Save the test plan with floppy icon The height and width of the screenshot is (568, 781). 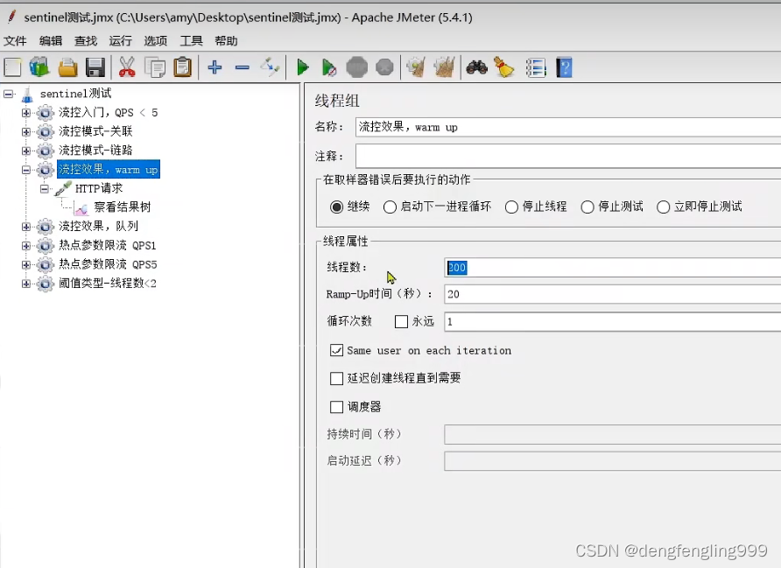point(95,67)
